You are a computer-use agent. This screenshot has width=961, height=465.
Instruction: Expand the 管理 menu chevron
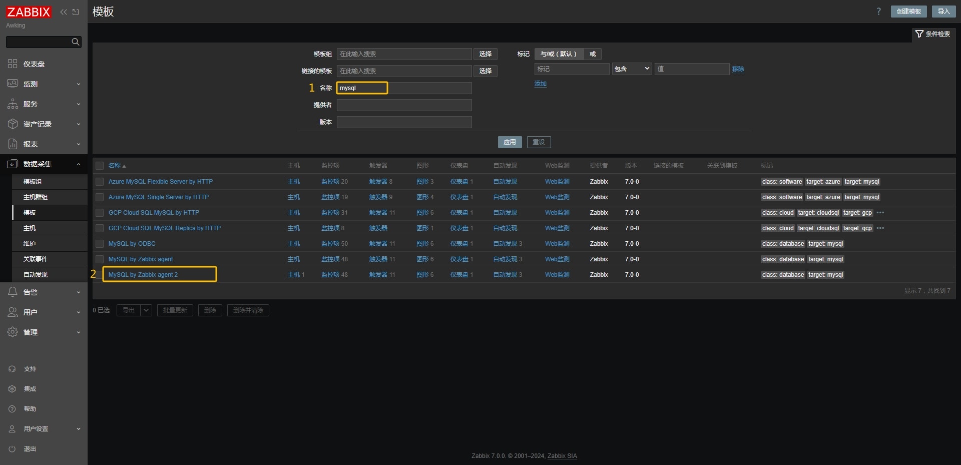tap(79, 332)
